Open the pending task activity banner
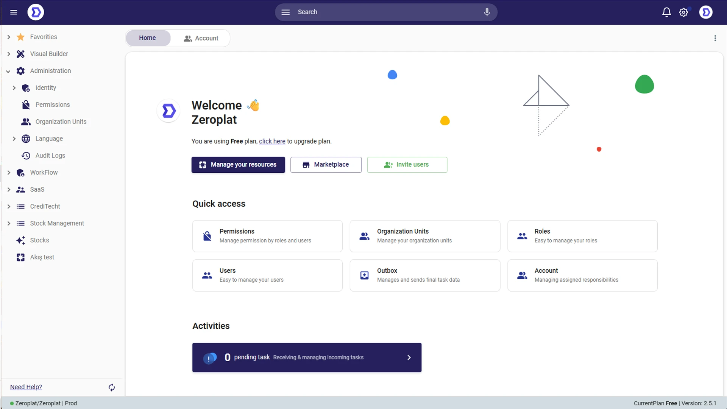The image size is (727, 409). pos(307,357)
